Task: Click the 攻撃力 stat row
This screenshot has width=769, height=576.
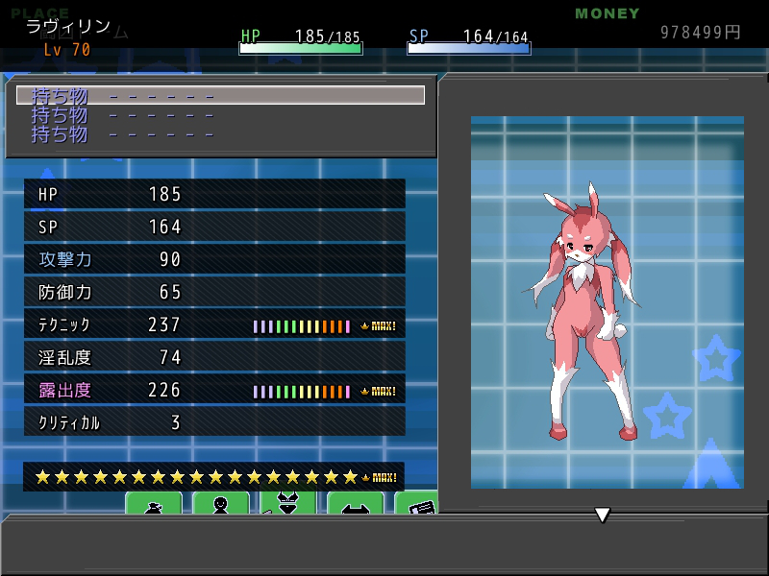Action: [x=214, y=259]
